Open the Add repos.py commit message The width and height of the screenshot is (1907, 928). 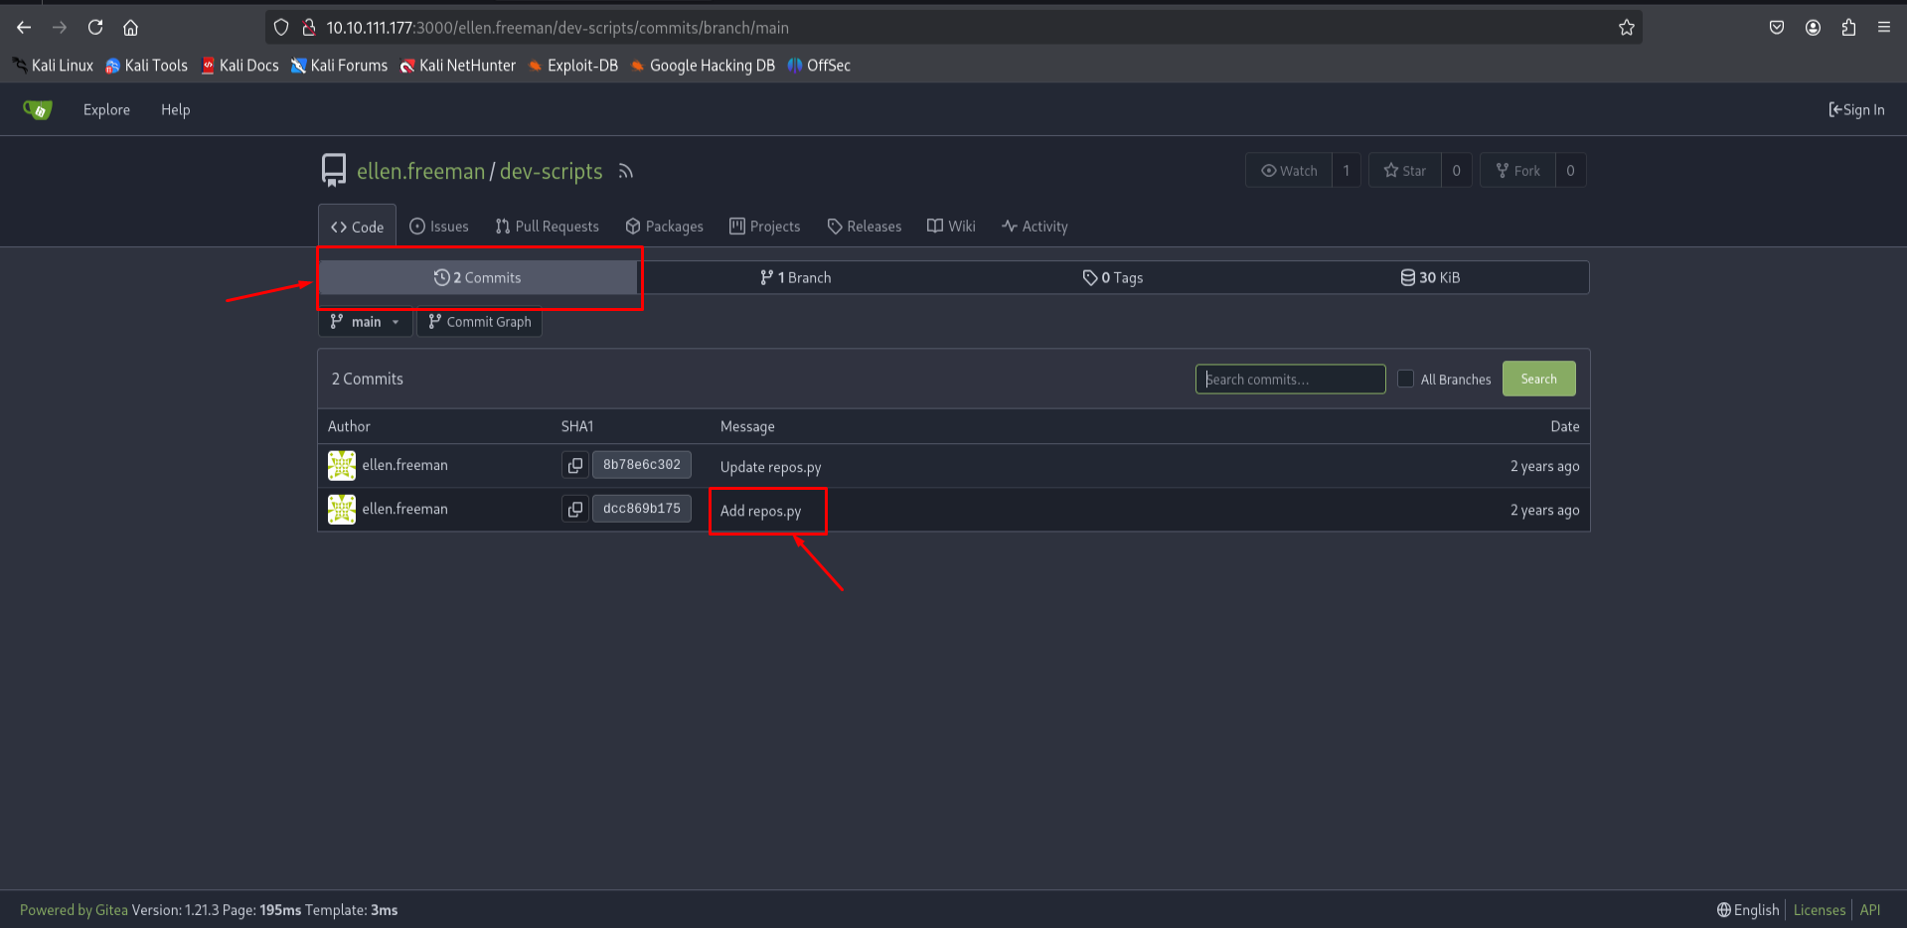760,511
